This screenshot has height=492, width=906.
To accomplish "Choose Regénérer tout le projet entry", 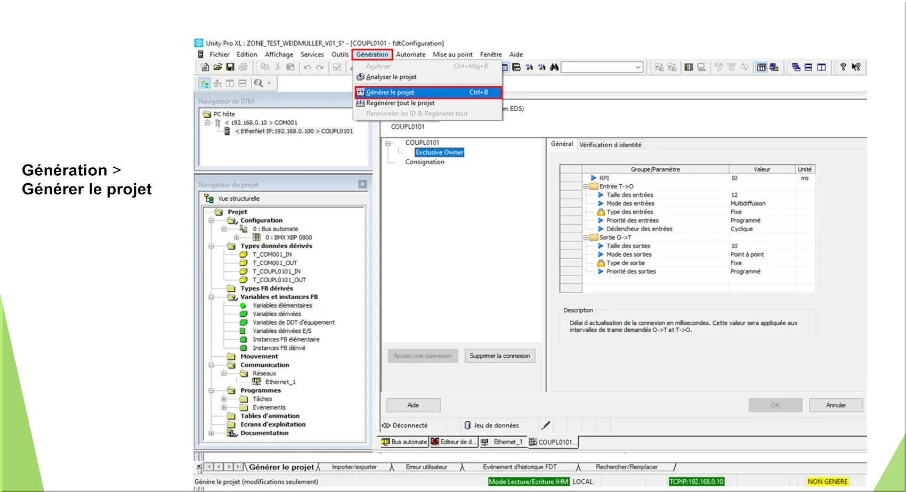I will [x=428, y=103].
